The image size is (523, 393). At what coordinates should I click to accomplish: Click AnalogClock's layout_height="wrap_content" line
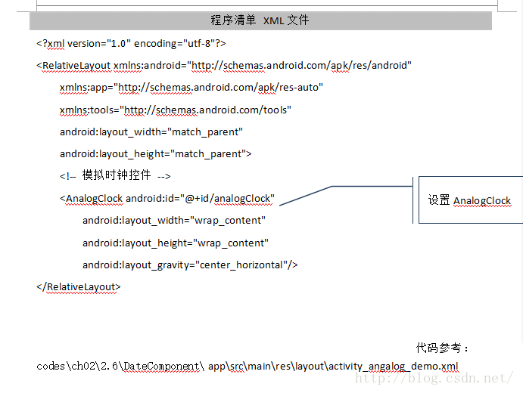point(176,243)
